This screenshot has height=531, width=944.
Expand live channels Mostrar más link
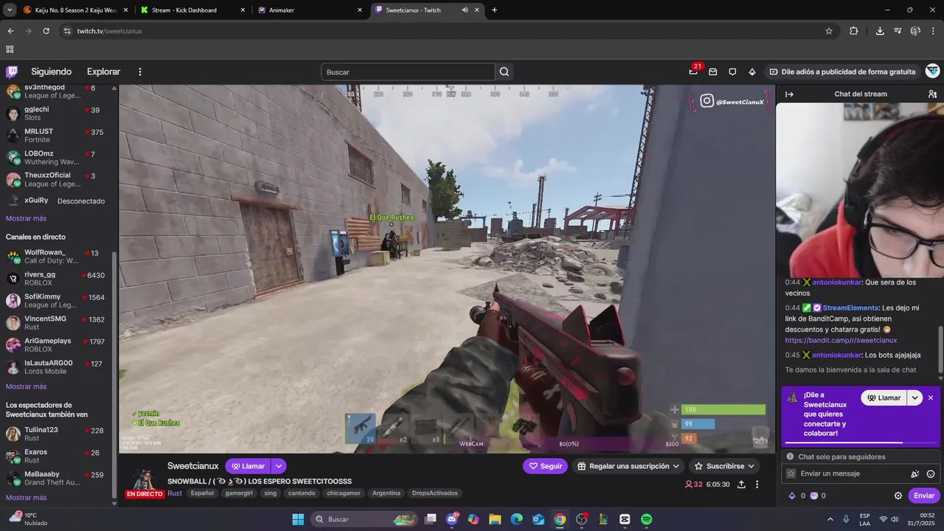[x=26, y=386]
